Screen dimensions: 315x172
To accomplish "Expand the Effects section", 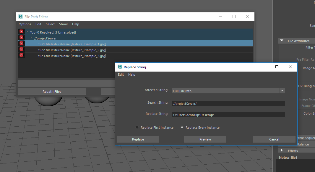I will click(x=282, y=150).
